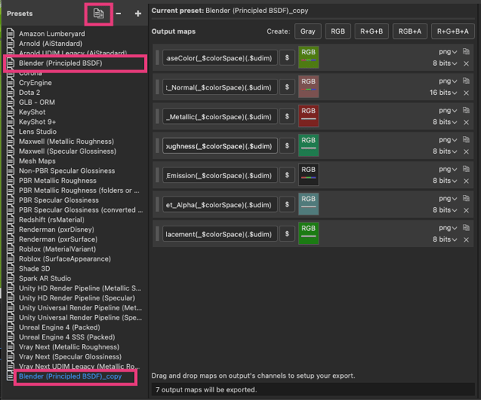Image resolution: width=481 pixels, height=400 pixels.
Task: Create an R+G+B+A output map
Action: tap(453, 31)
